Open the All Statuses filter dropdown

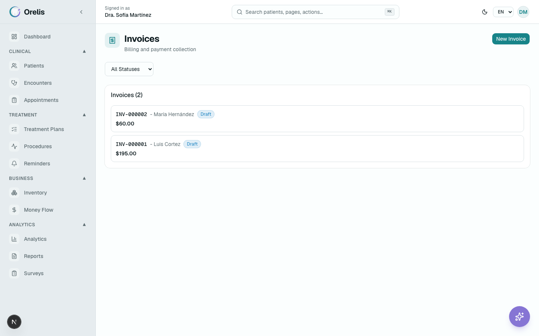click(129, 69)
